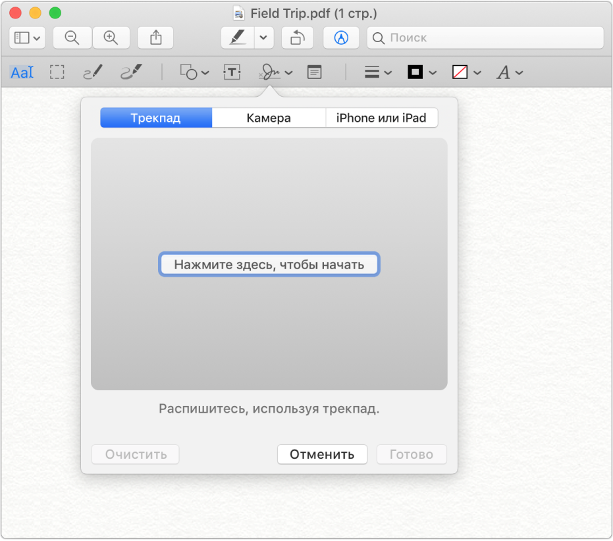Open the border color swatch
This screenshot has width=613, height=541.
[422, 72]
